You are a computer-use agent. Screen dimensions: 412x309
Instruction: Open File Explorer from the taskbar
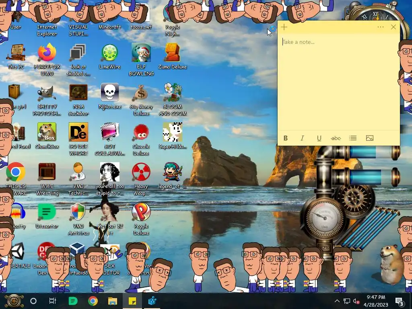point(113,301)
